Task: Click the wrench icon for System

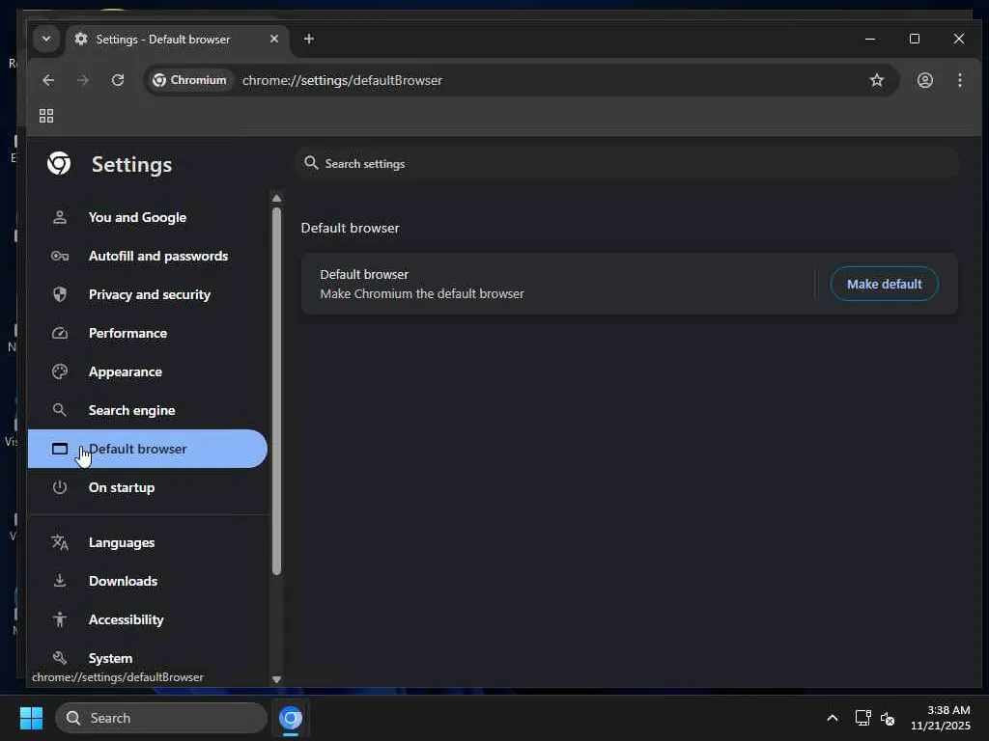Action: [x=59, y=658]
